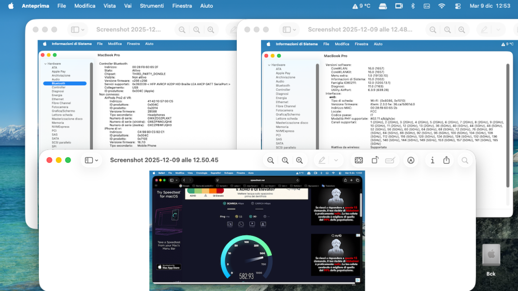Toggle the sidebar in the 12.50.45 window
Viewport: 518px width, 291px height.
pyautogui.click(x=89, y=160)
